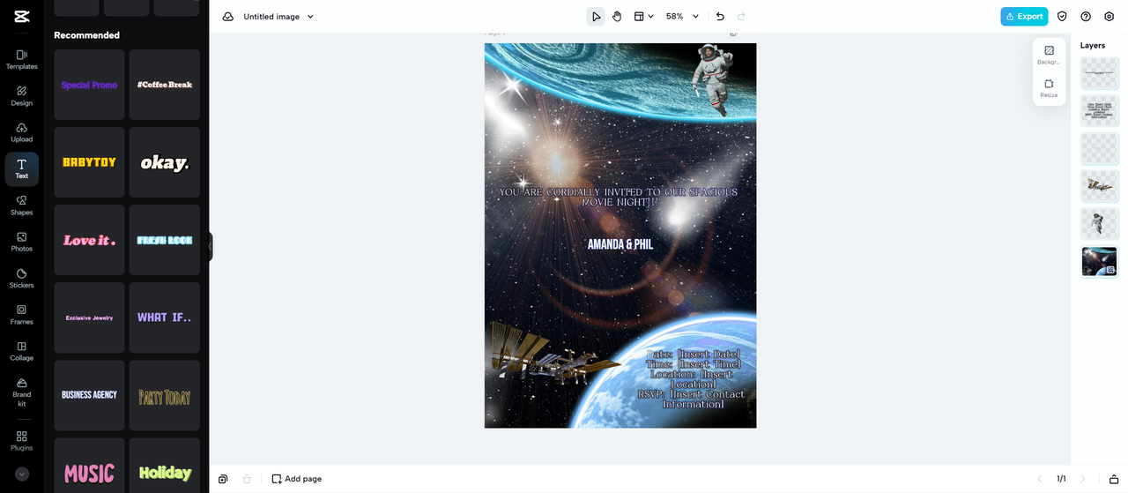This screenshot has width=1128, height=493.
Task: Choose the Love it. text preset
Action: tap(89, 240)
